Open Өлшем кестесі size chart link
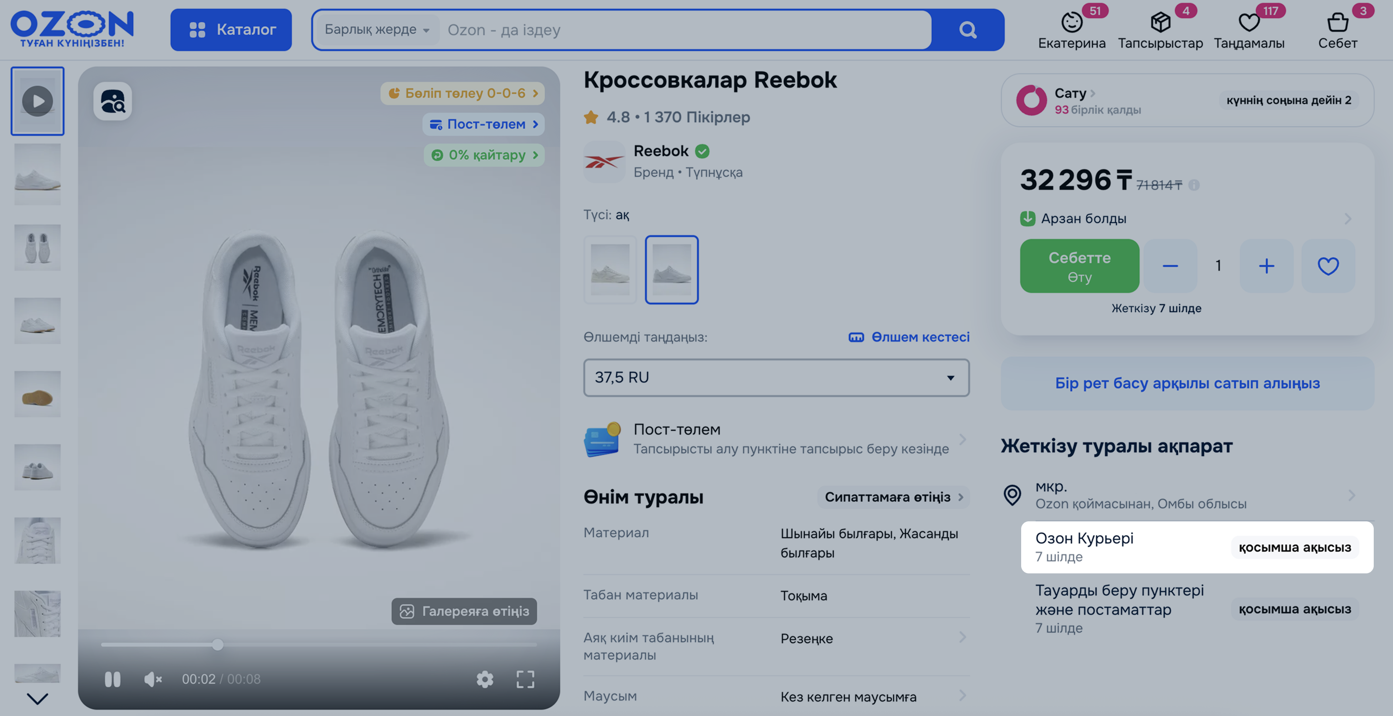 click(x=909, y=337)
